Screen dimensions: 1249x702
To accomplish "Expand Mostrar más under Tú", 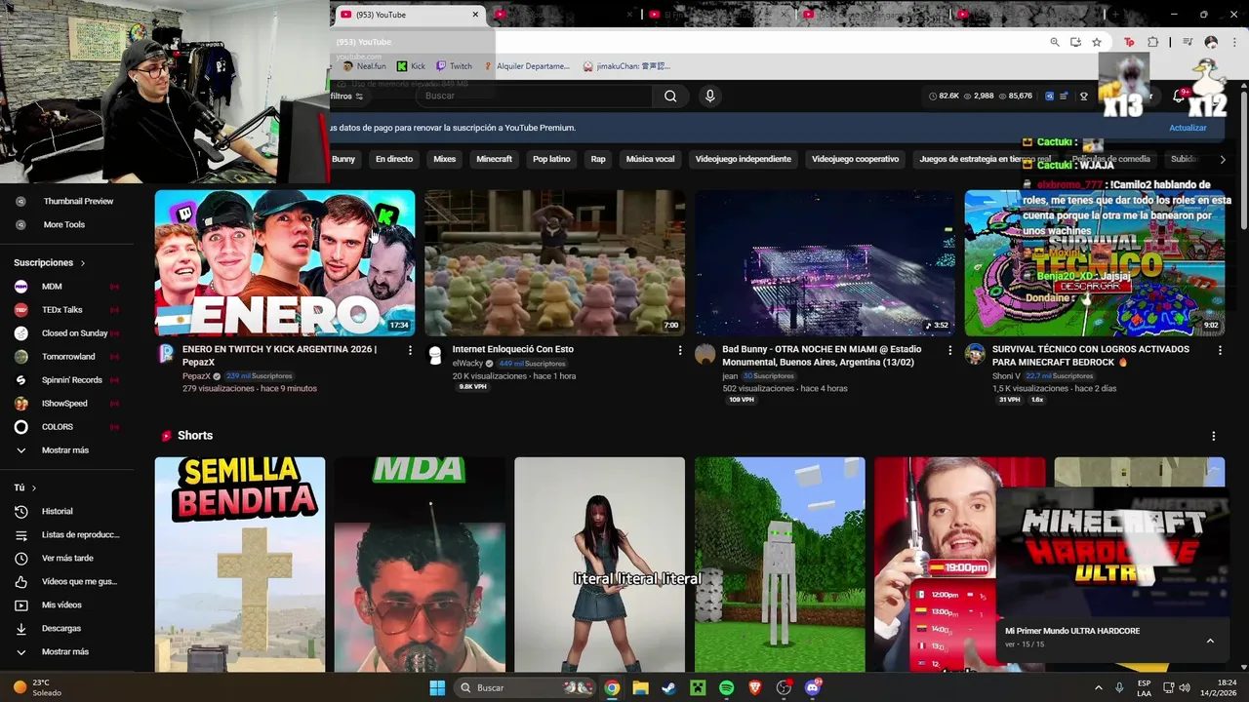I will pyautogui.click(x=64, y=651).
